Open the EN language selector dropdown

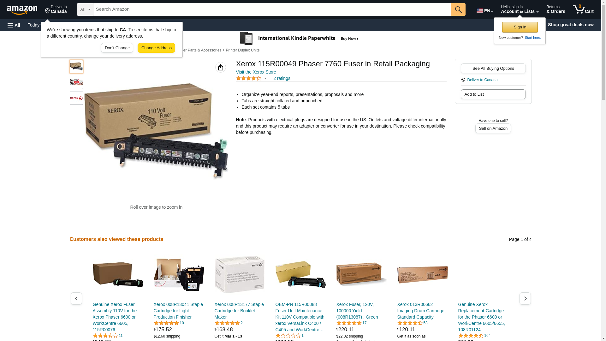click(x=485, y=11)
